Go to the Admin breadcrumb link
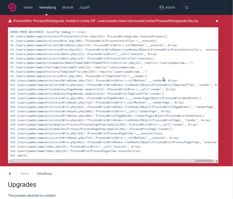Viewport: 233px width, 199px height. (x=25, y=174)
